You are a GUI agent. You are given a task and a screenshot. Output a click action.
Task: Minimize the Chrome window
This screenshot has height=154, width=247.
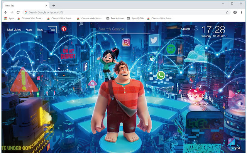(223, 3)
